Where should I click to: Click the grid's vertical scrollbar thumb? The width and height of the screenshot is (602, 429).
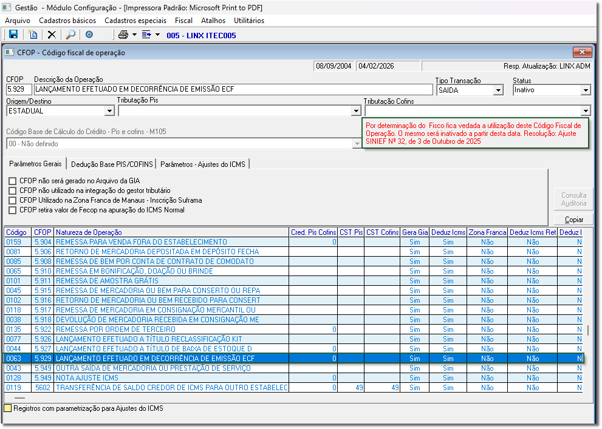(x=587, y=331)
